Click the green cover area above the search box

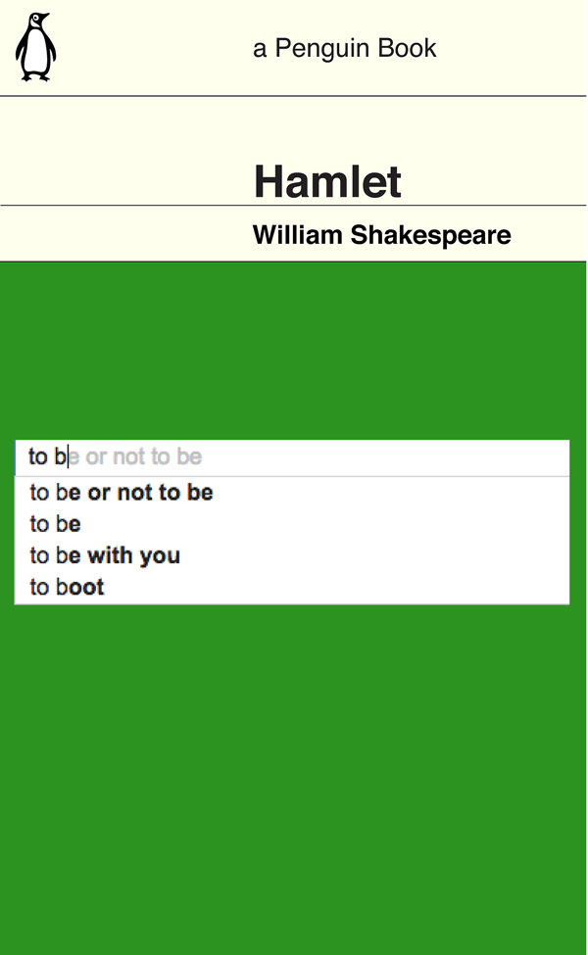coord(292,351)
